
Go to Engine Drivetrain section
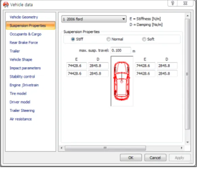[x=24, y=85]
